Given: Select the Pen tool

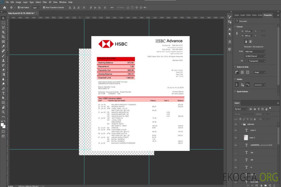Looking at the screenshot, I should (3, 89).
